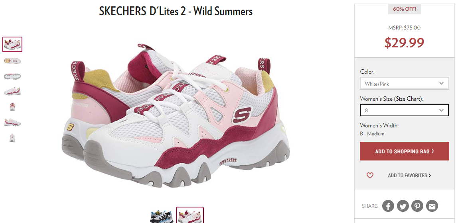Select the blue and black color swatch
The height and width of the screenshot is (223, 456).
162,216
